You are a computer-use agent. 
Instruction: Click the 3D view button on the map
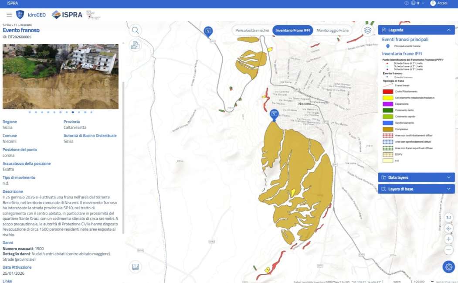[x=449, y=217]
